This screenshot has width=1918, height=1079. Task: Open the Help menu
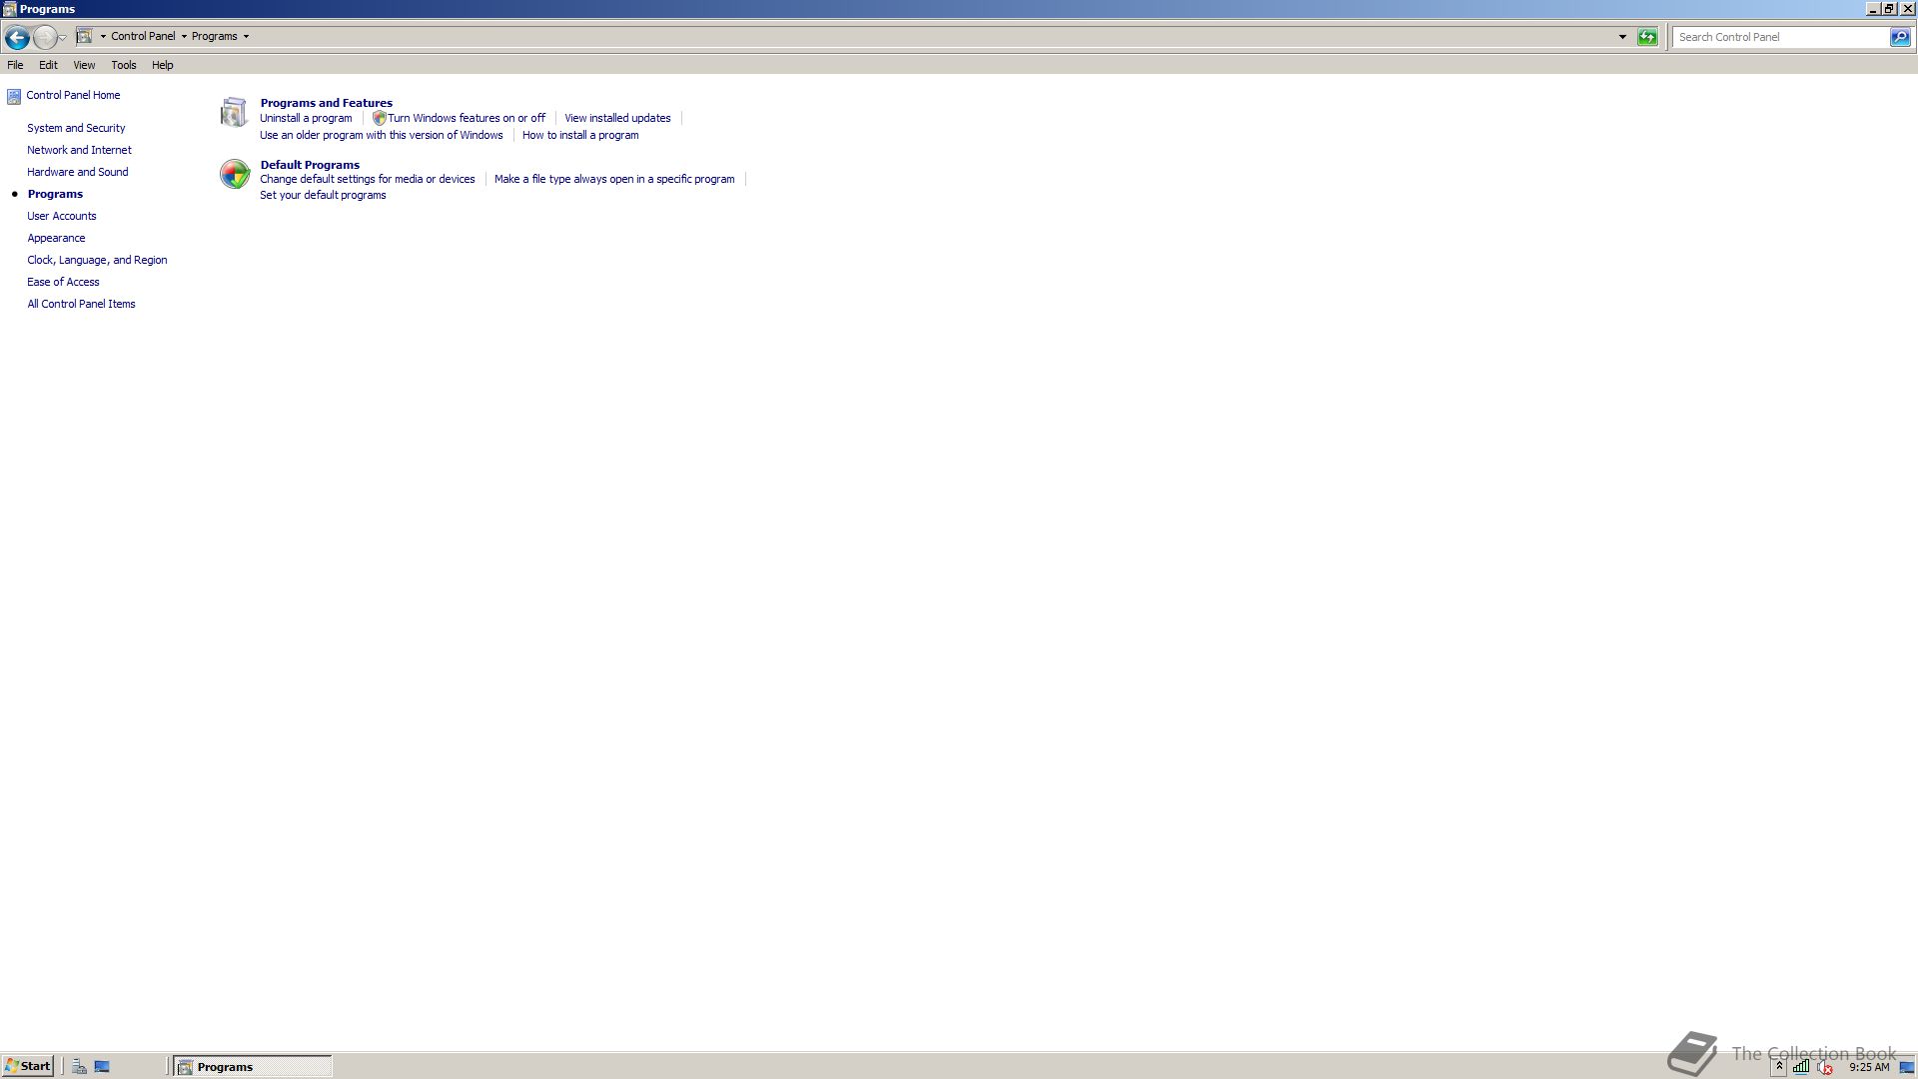click(x=163, y=65)
